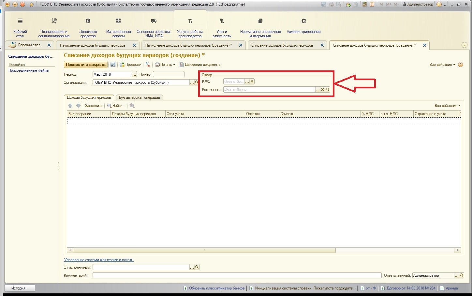Open Планирование и санкционирование section
The image size is (472, 296).
click(54, 28)
